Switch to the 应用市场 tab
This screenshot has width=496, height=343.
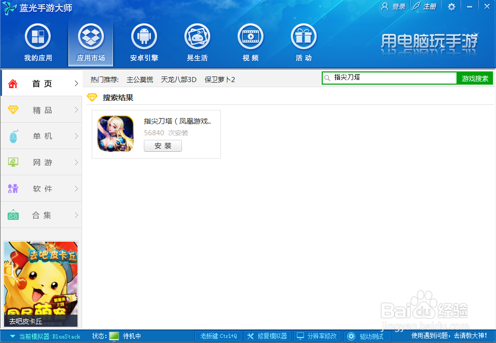tap(91, 43)
